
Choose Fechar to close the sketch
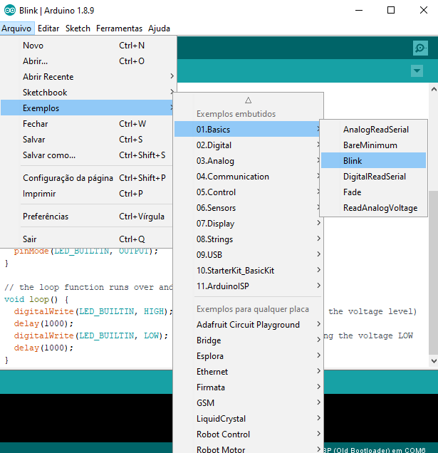(87, 124)
